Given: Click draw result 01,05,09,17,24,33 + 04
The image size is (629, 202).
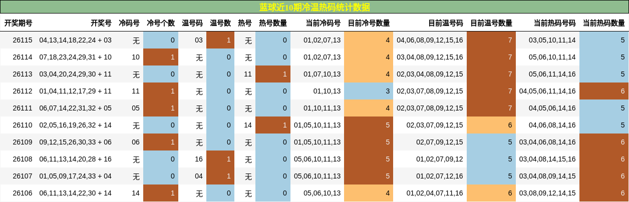Looking at the screenshot, I should coord(76,176).
